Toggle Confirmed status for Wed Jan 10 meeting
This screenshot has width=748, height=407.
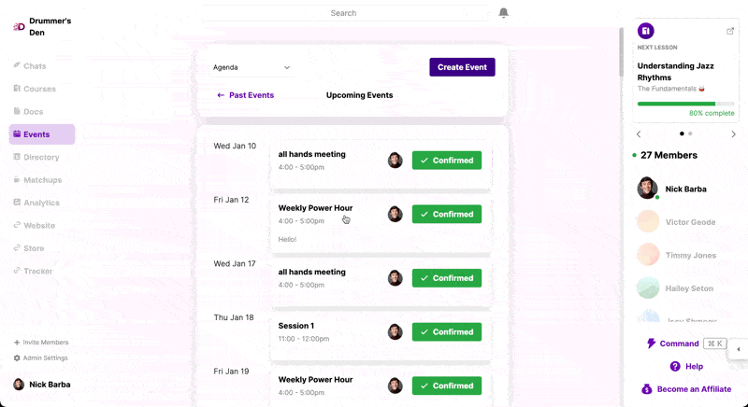(447, 161)
